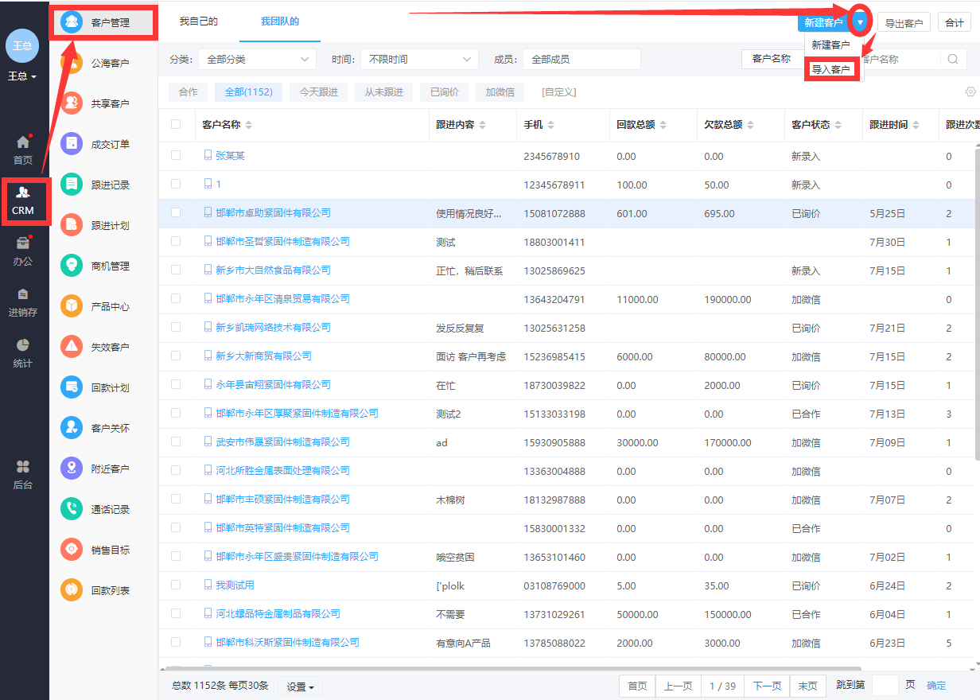The width and height of the screenshot is (980, 700).
Task: Open the 时间 不限时间 dropdown
Action: 419,60
